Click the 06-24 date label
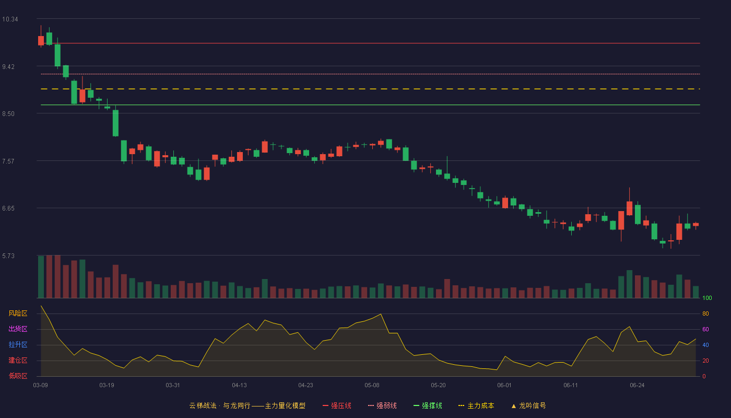This screenshot has height=418, width=731. 637,385
